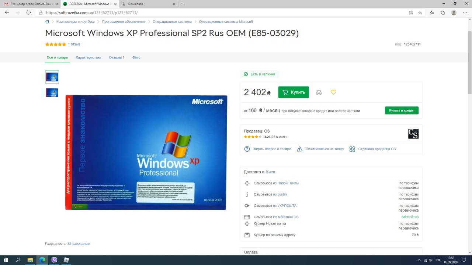Open the 'Все о товаре' tab
Screen dimensions: 472x265
58,57
